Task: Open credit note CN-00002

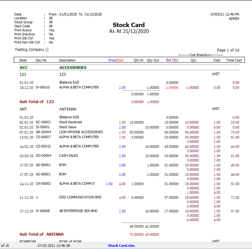Action: pyautogui.click(x=43, y=184)
